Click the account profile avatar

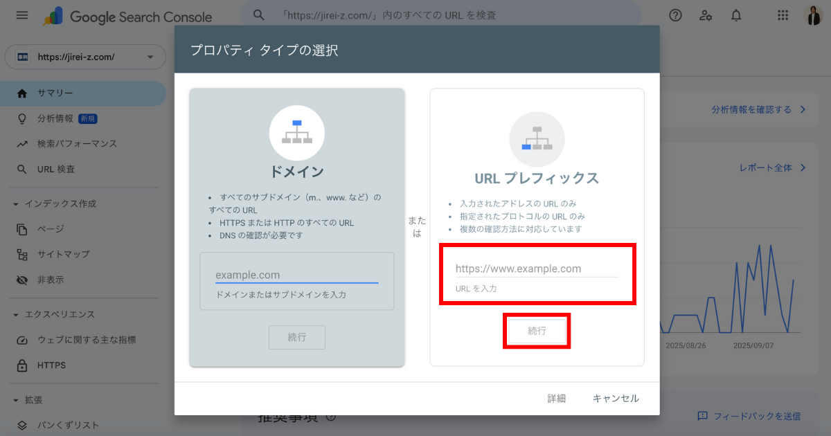pyautogui.click(x=813, y=15)
